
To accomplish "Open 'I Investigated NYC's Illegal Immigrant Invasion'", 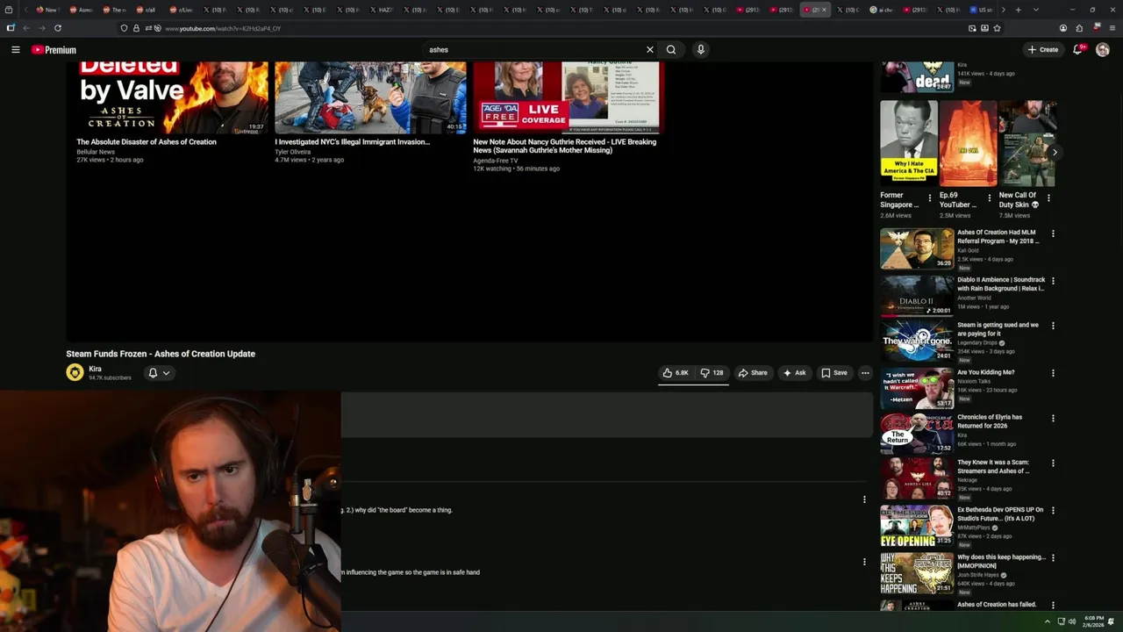I will [352, 141].
